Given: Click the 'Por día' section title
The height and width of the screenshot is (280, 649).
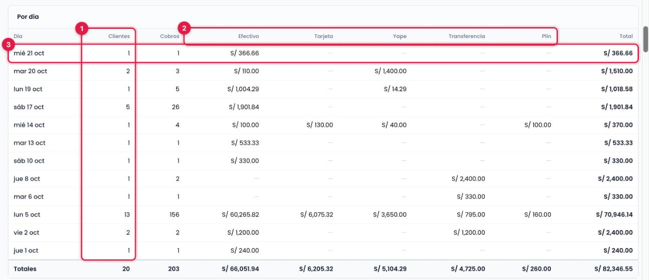Looking at the screenshot, I should coord(28,16).
